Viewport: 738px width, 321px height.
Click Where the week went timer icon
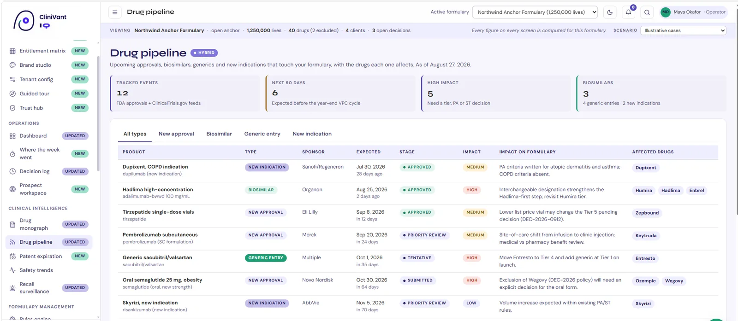click(x=12, y=154)
